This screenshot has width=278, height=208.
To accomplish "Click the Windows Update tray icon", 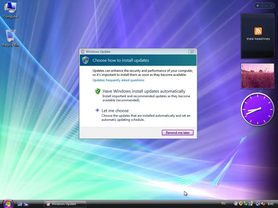I will pyautogui.click(x=236, y=204).
